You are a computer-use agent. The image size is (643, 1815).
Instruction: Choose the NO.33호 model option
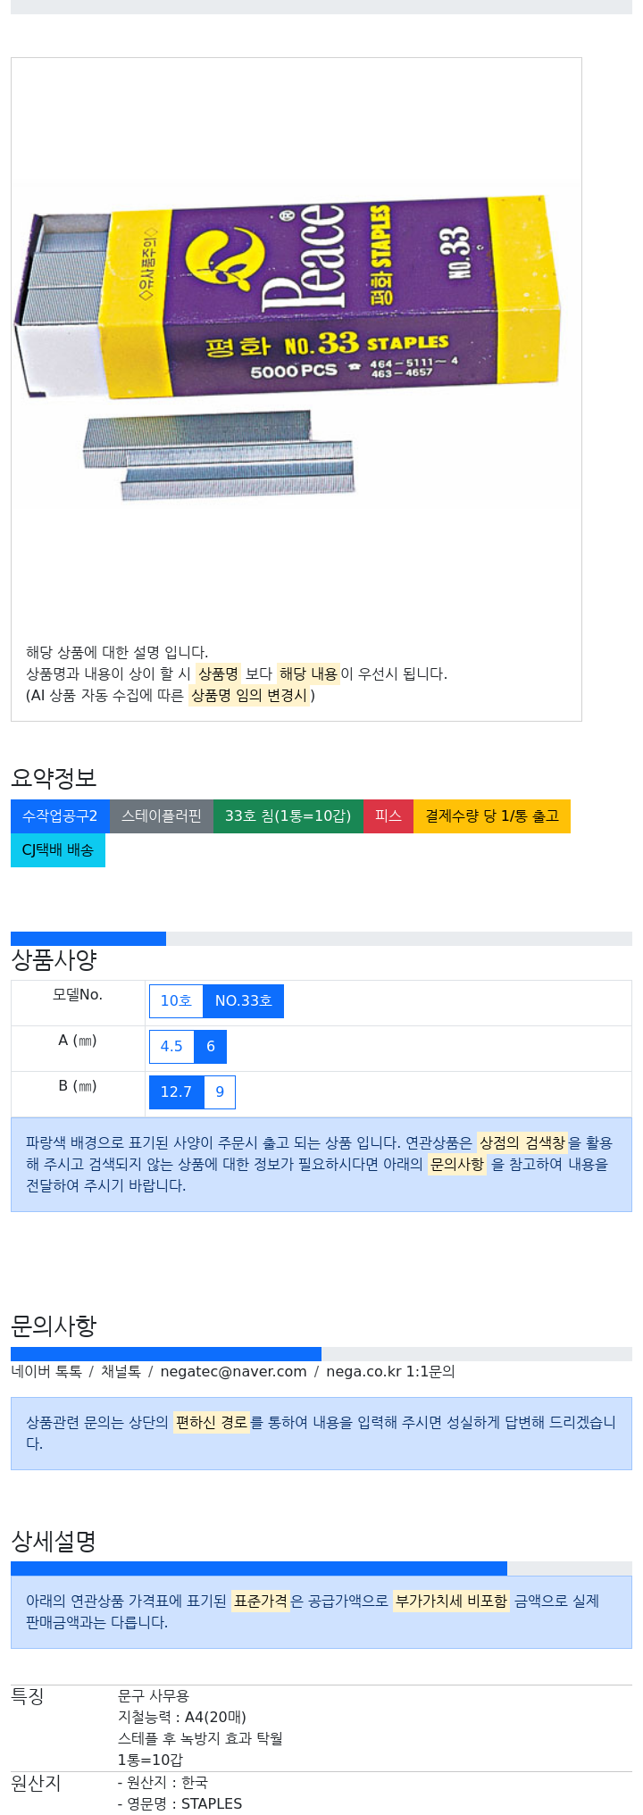[244, 1001]
